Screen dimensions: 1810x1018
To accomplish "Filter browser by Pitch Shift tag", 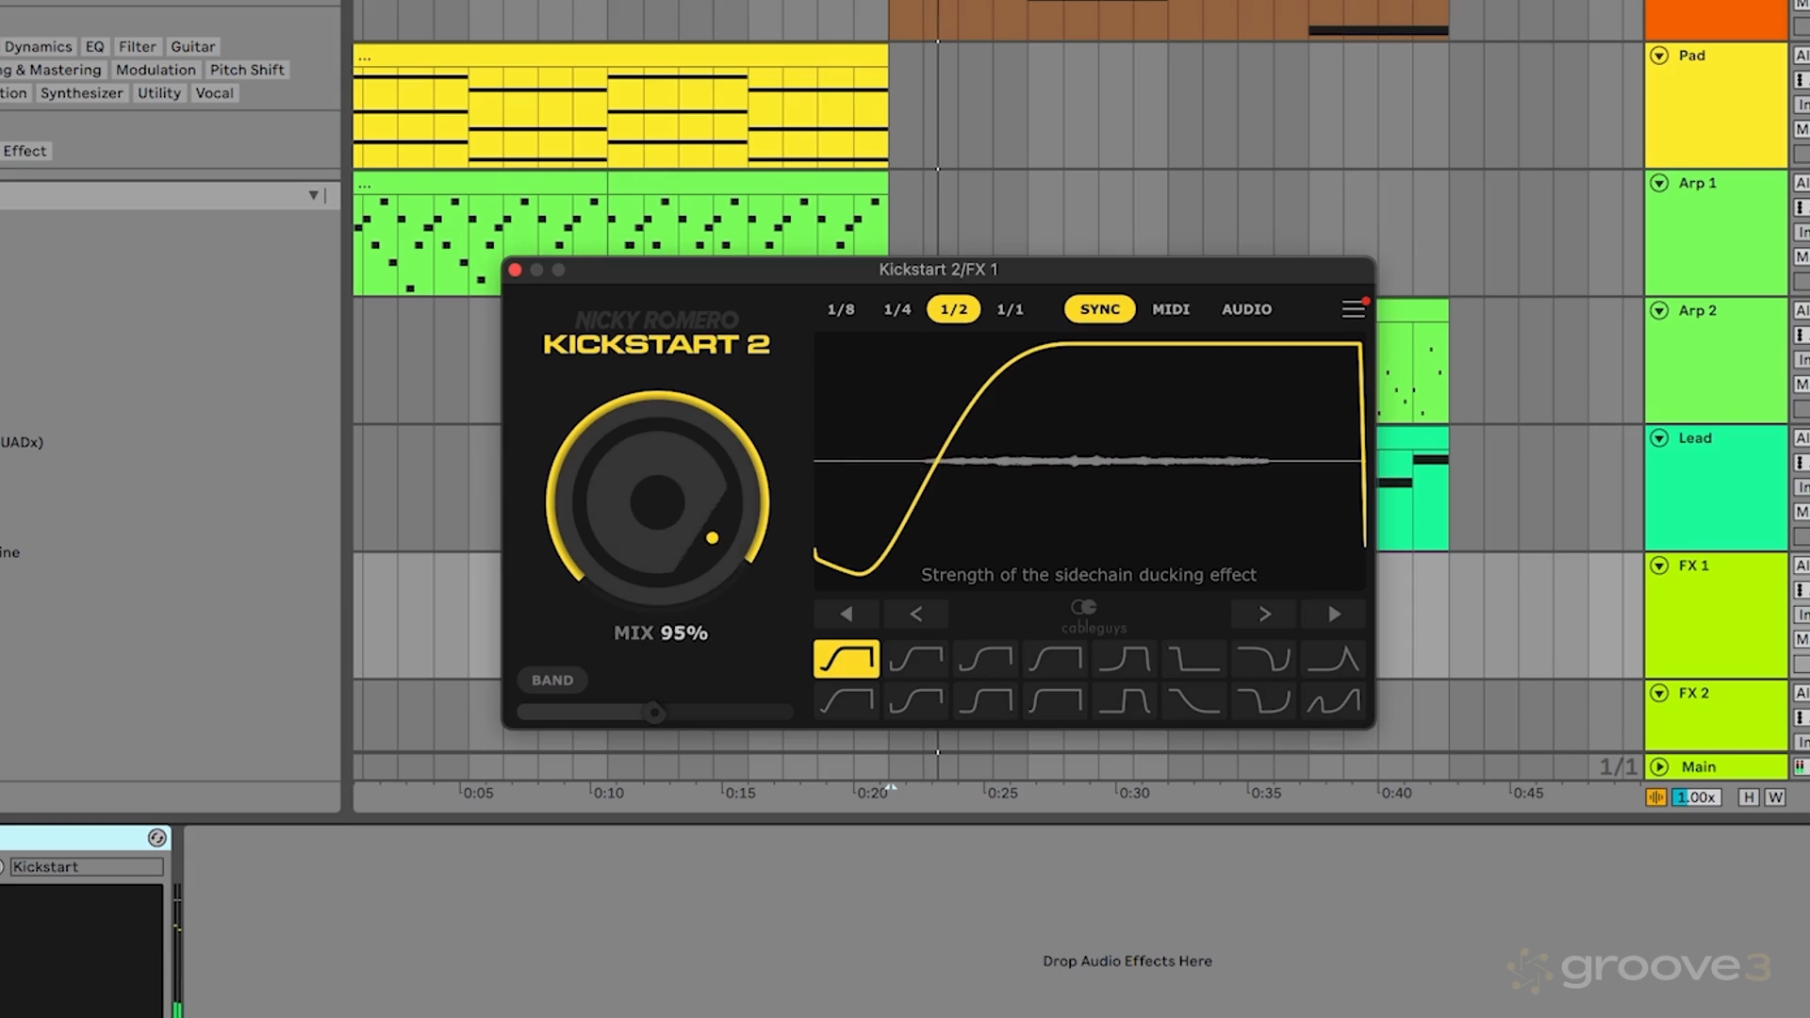I will click(247, 70).
